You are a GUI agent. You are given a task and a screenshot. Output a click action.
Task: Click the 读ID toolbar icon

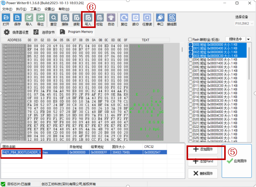point(136,20)
